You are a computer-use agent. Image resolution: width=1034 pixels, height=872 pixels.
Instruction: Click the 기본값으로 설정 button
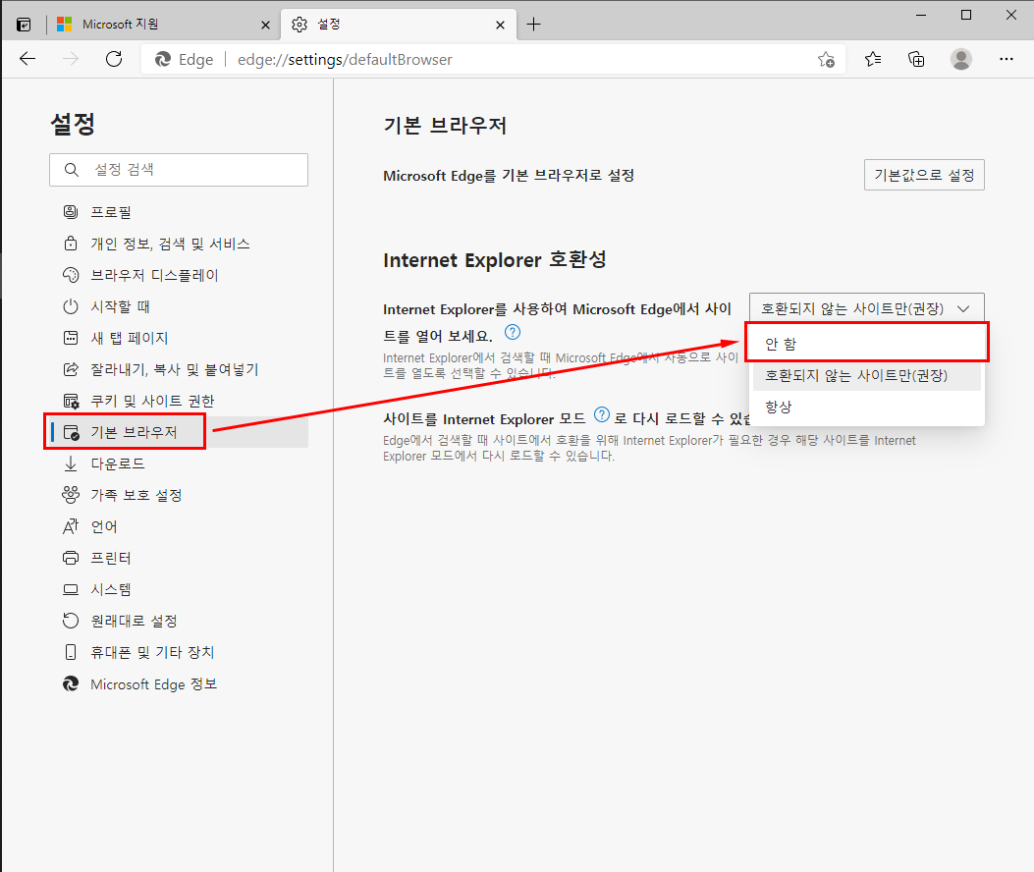pyautogui.click(x=924, y=175)
